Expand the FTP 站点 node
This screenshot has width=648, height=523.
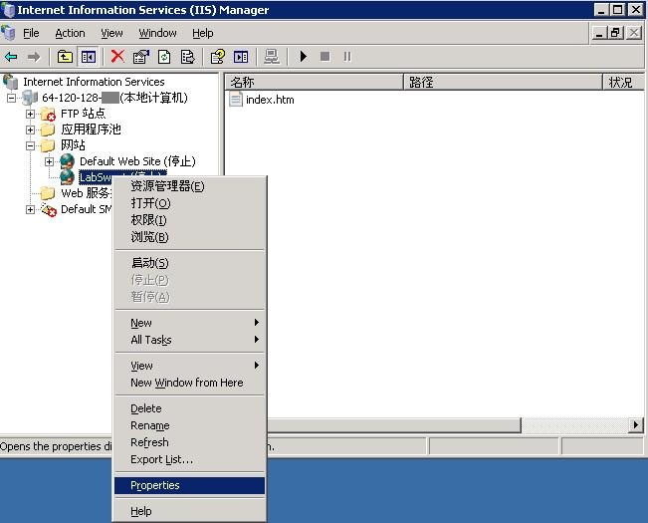[x=30, y=114]
